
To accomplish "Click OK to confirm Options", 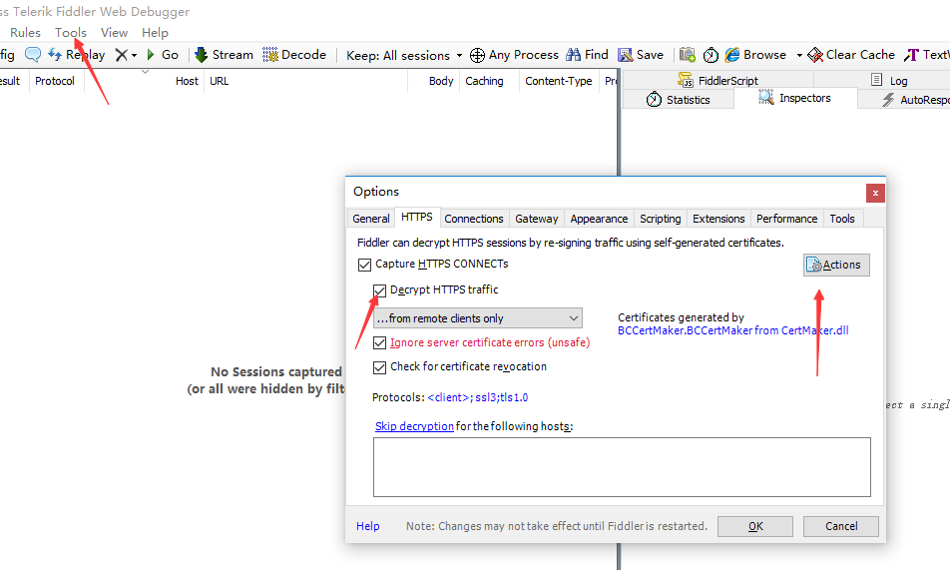I will pos(754,526).
